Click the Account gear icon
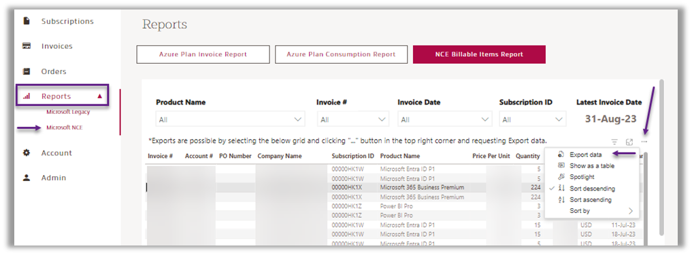This screenshot has height=255, width=692. pos(27,153)
